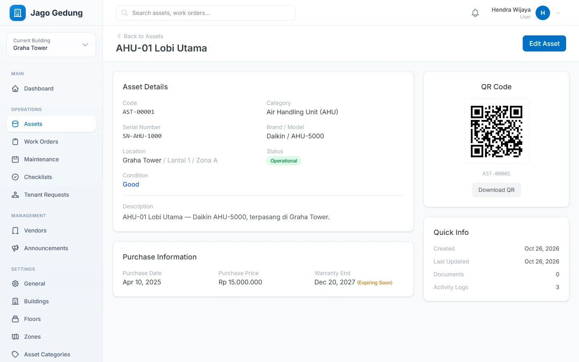The height and width of the screenshot is (362, 579).
Task: Click the QR code image
Action: click(x=497, y=132)
